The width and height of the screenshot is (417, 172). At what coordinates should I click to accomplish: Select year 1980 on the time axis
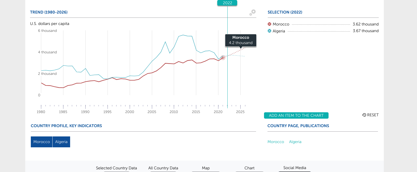pos(41,112)
